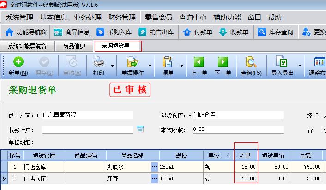
Task: Open the 财务管理 menu
Action: point(122,17)
